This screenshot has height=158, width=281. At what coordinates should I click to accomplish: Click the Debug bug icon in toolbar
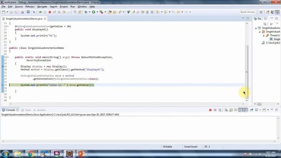86,12
